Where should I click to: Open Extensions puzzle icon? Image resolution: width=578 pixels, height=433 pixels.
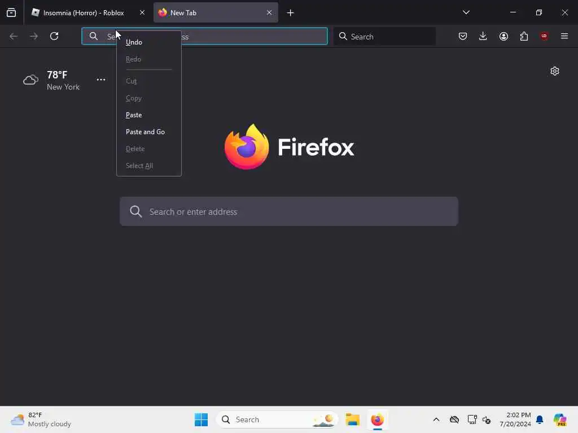pyautogui.click(x=524, y=36)
